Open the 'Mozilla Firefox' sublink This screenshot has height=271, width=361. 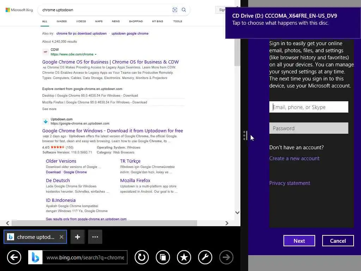pos(135,180)
